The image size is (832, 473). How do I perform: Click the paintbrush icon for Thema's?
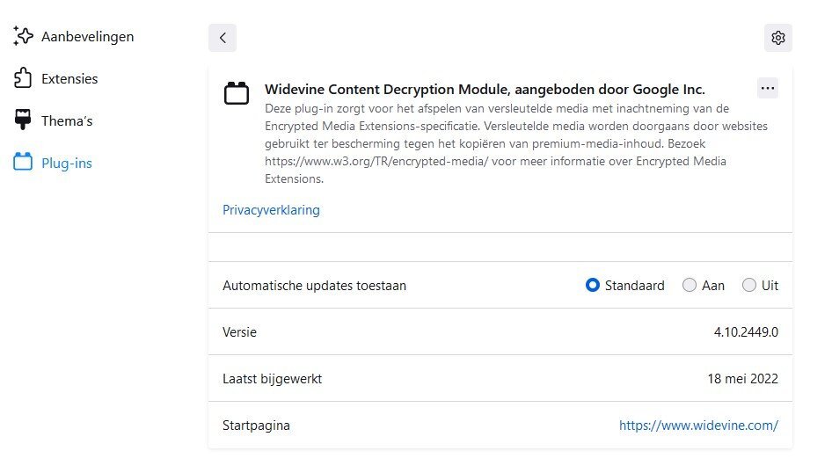(23, 120)
